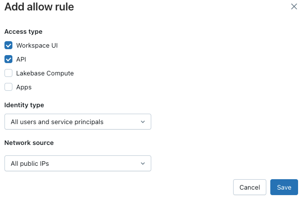Close the Add allow rule dialog

click(294, 6)
